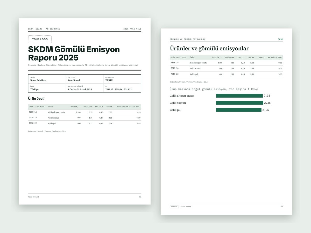Image resolution: width=311 pixels, height=233 pixels.
Task: Select the "TOPLAM" column header on the right page
Action: coord(251,57)
